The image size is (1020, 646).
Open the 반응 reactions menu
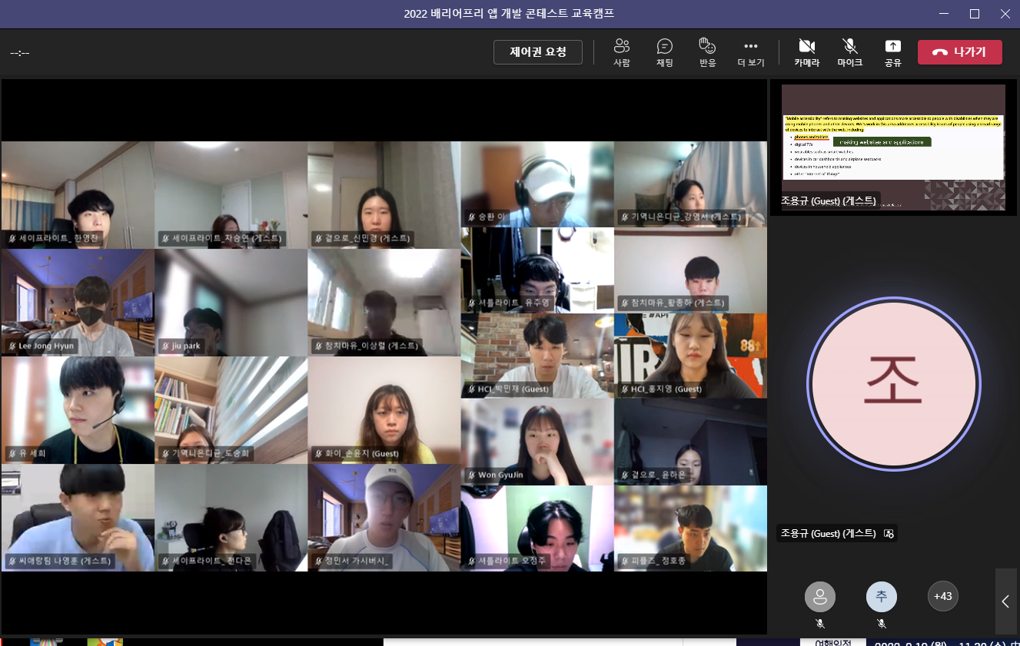[707, 52]
